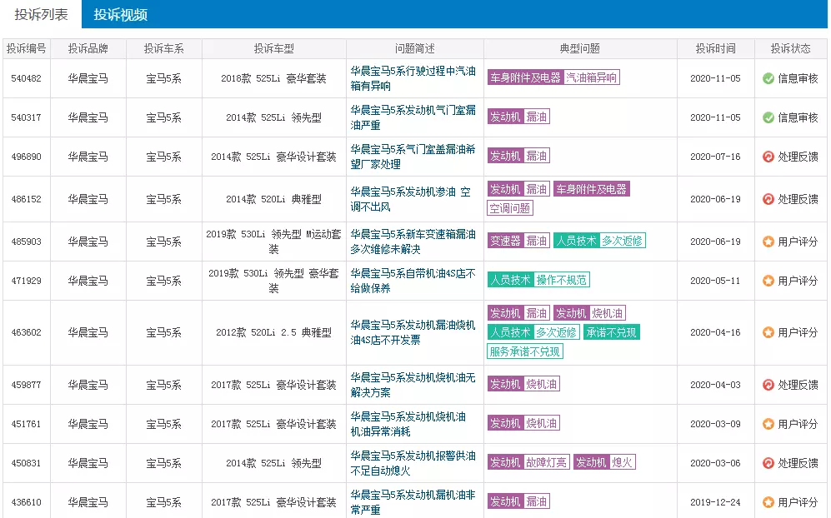Click the 烧机油 tag in row 459877

(x=541, y=385)
